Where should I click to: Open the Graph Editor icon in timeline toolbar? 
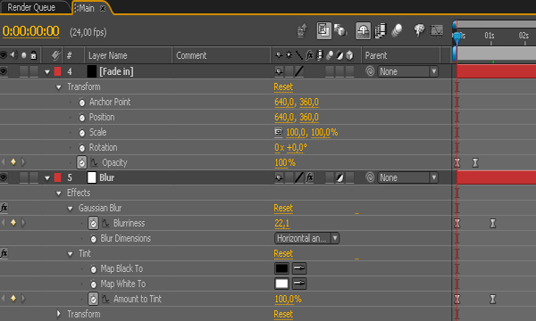pos(437,30)
